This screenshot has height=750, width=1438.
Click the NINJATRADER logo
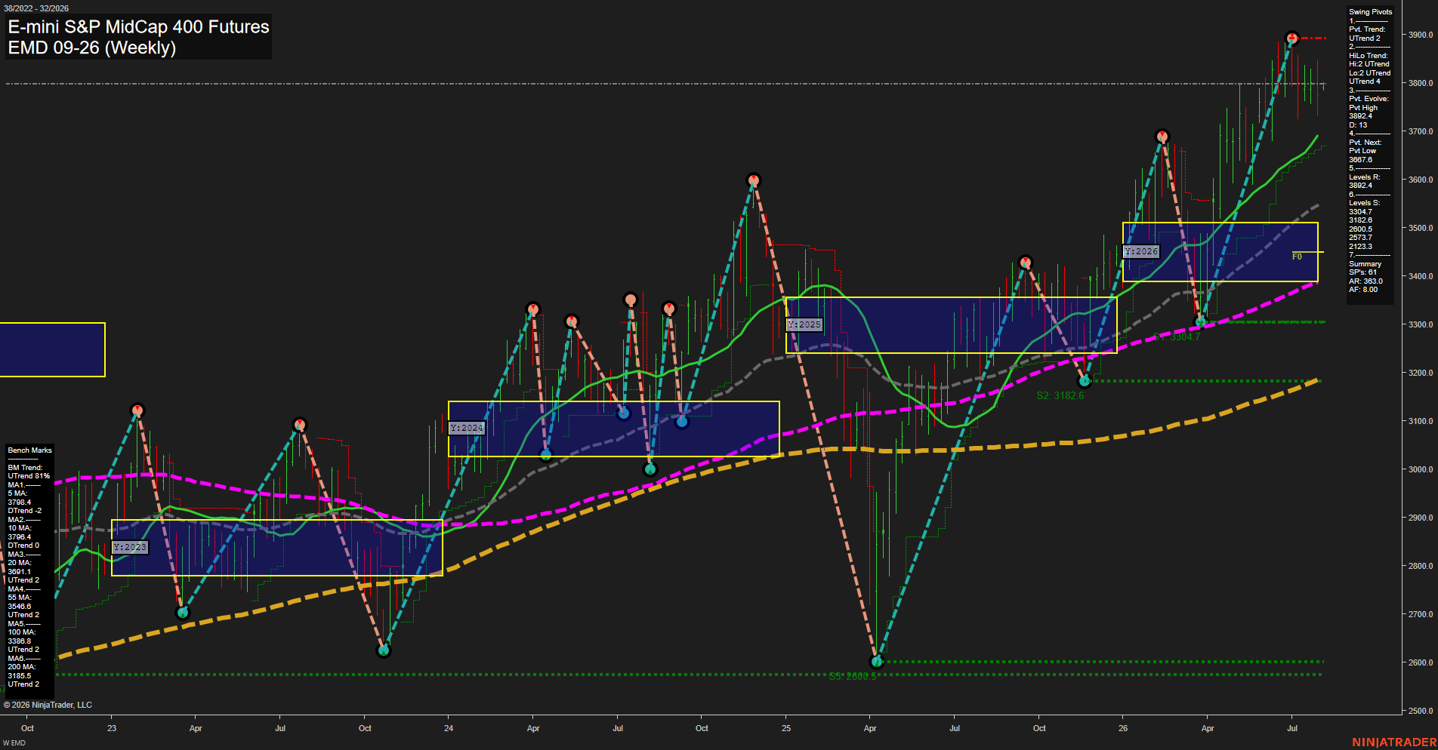[1394, 742]
